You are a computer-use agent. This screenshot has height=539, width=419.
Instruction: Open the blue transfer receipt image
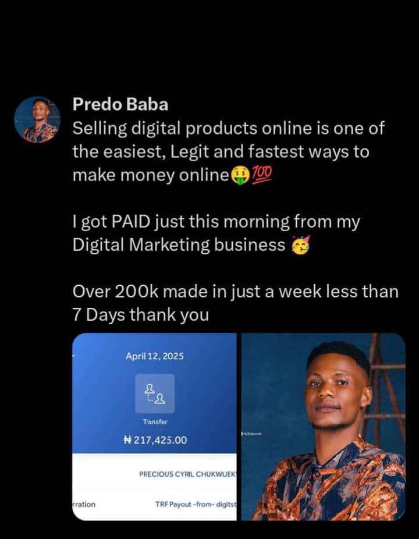154,427
